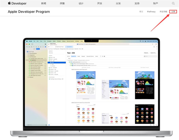Select the Local filter in the pictured Xcode navigator
The width and height of the screenshot is (179, 140).
click(34, 49)
